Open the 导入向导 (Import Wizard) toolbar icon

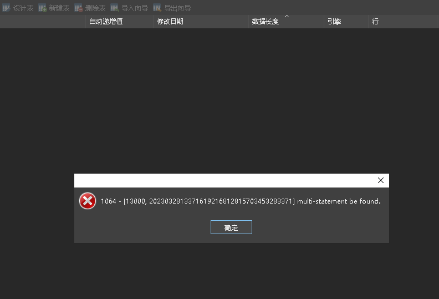(x=115, y=8)
